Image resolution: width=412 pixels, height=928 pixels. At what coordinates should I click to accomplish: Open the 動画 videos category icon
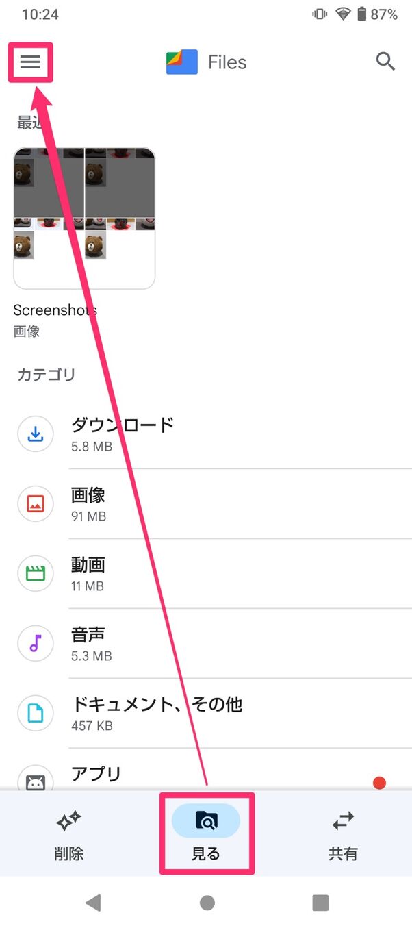coord(35,574)
